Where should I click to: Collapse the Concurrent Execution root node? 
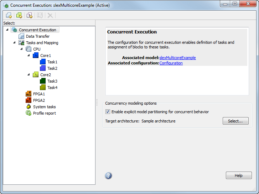coord(7,30)
